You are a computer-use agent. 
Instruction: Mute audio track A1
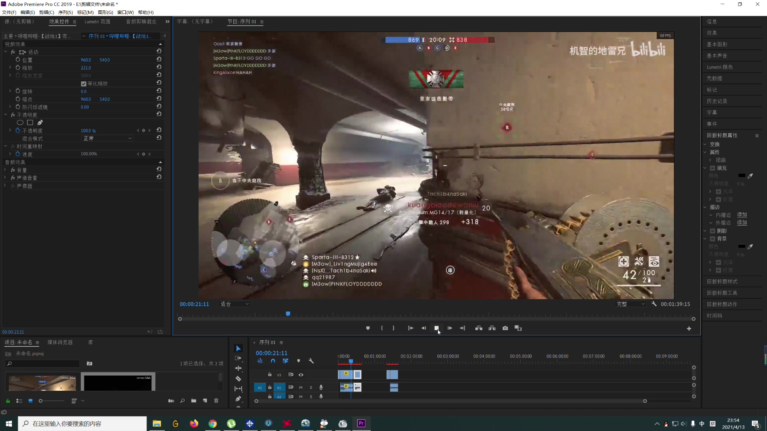pos(301,387)
